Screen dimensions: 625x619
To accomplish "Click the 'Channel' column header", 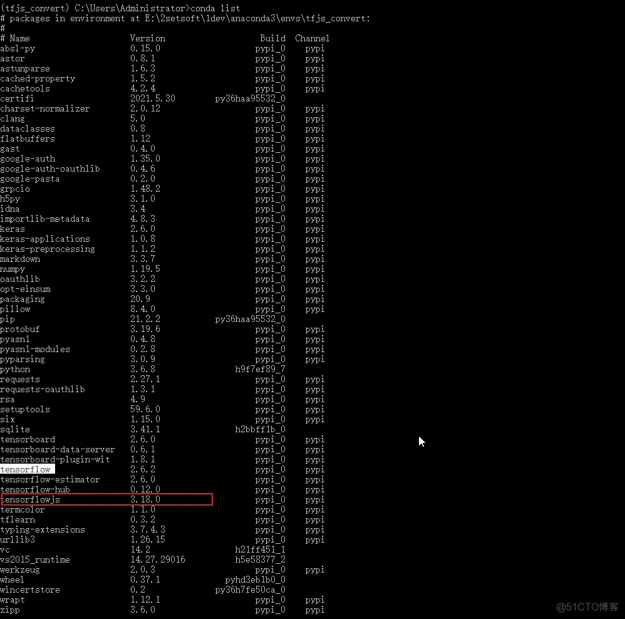I will [312, 38].
